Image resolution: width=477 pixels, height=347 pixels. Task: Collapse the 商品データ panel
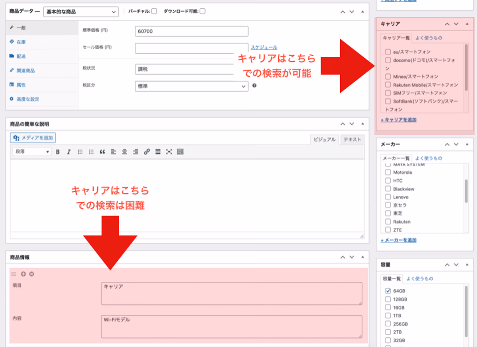362,12
